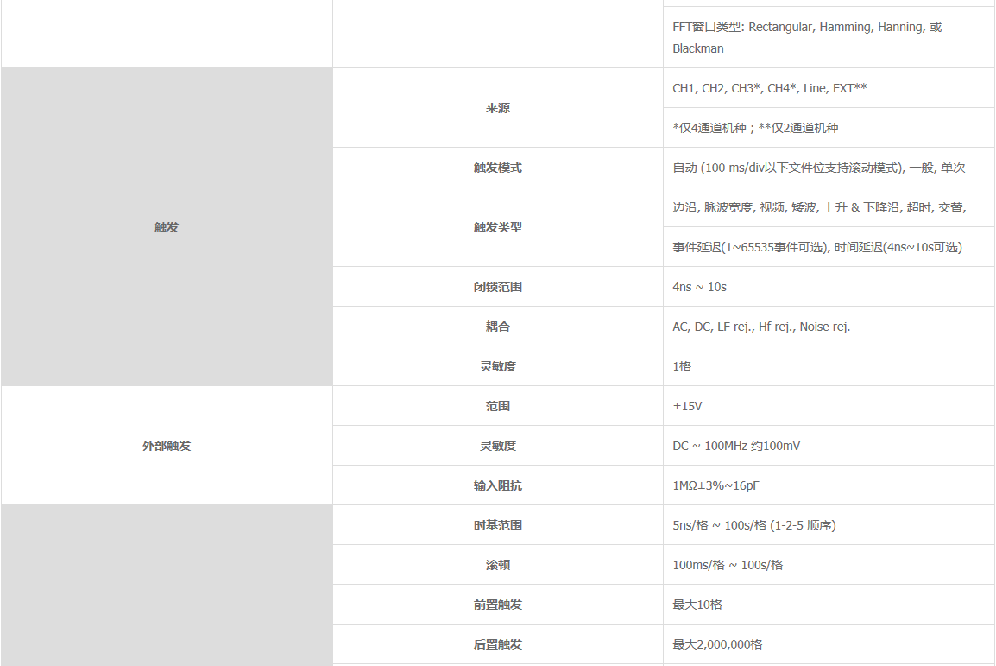Click the 前置触发 row label

point(497,605)
